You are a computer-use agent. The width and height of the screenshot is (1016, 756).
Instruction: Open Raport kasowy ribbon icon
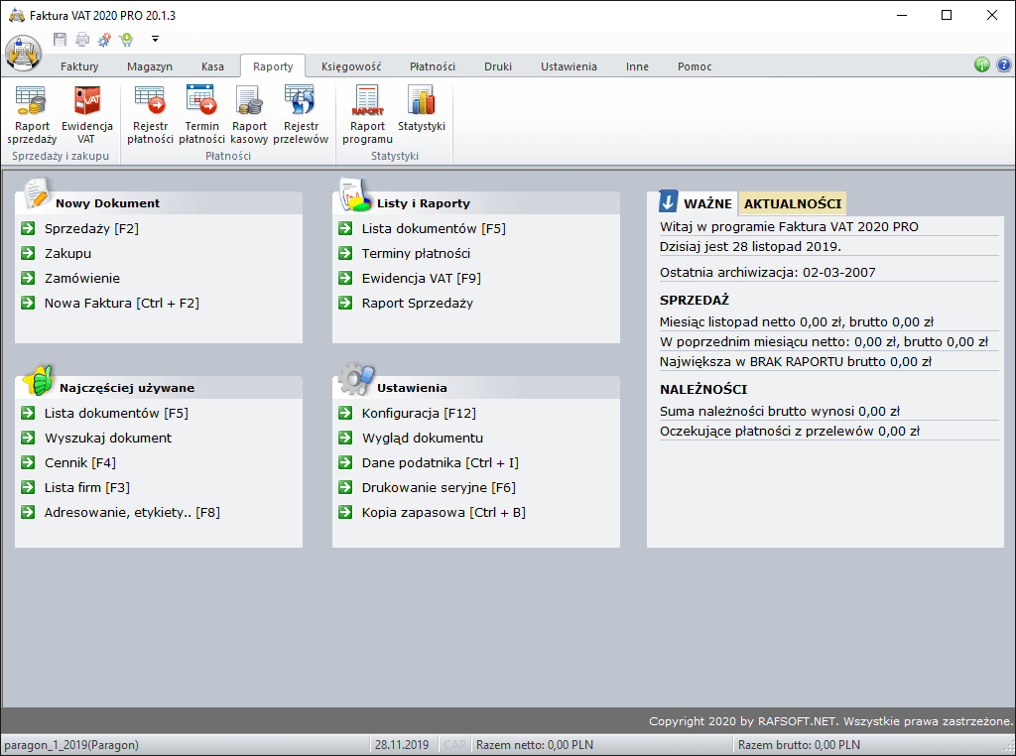click(x=249, y=115)
